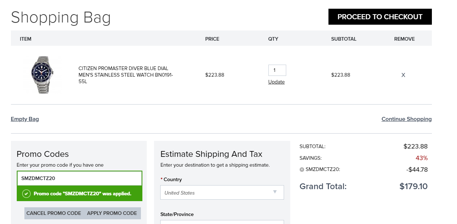Image resolution: width=457 pixels, height=224 pixels.
Task: Click Cancel Promo Code button
Action: 54,213
